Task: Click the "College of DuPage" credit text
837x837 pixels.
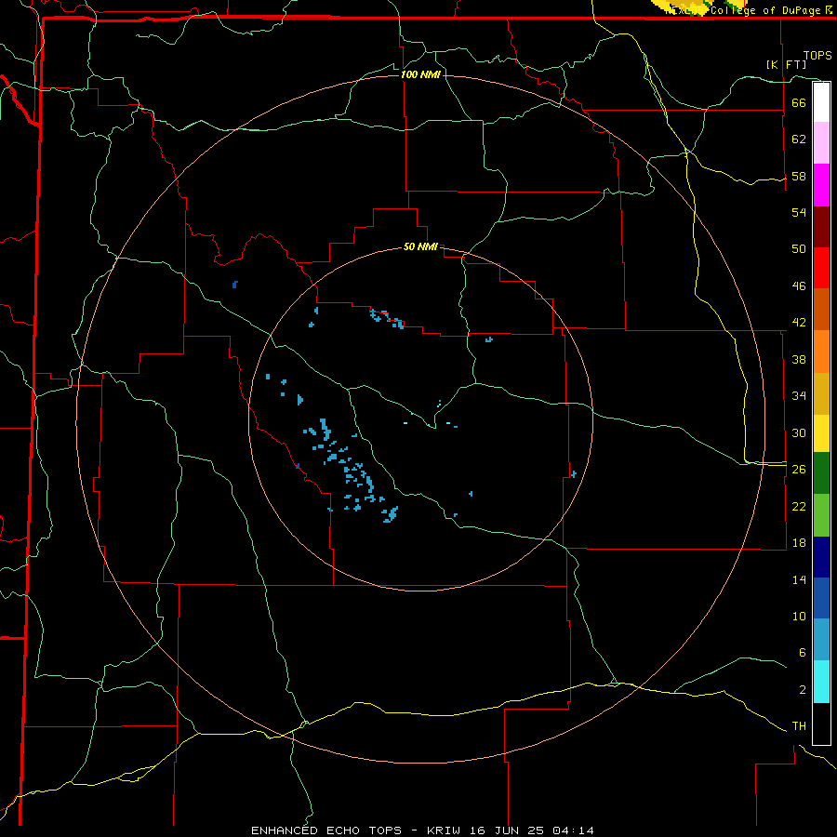Action: pyautogui.click(x=766, y=10)
